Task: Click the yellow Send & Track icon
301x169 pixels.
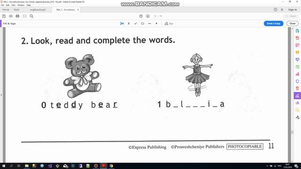Action: (297, 110)
